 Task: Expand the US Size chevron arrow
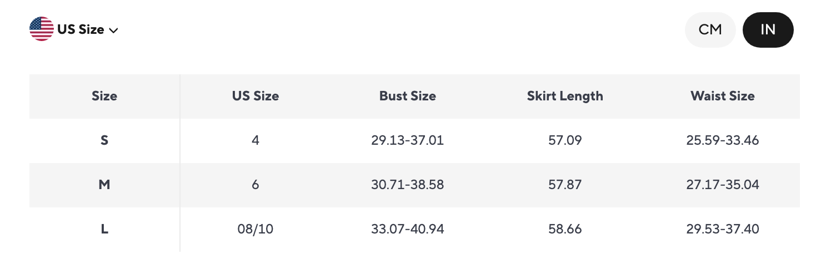[x=114, y=31]
